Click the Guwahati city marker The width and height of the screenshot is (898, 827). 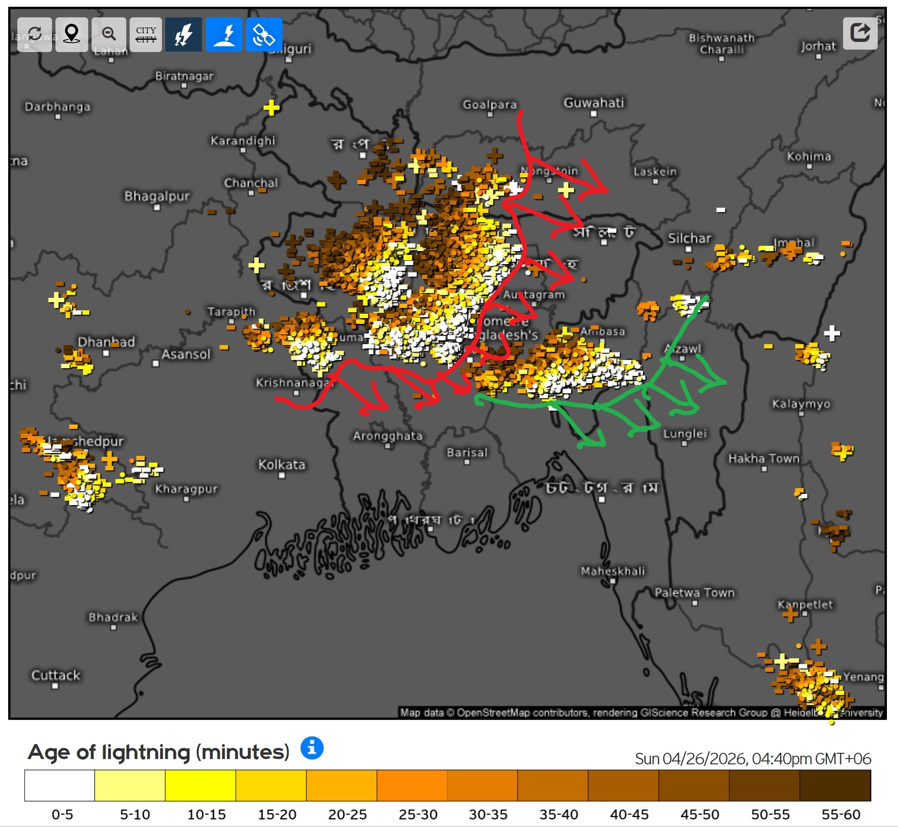[594, 114]
